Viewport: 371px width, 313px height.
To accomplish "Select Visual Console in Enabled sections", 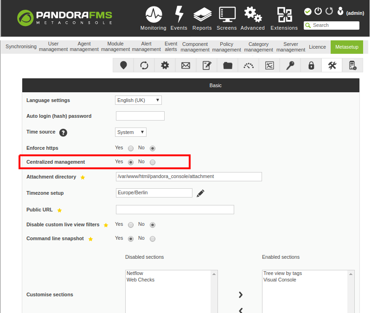I will point(280,280).
